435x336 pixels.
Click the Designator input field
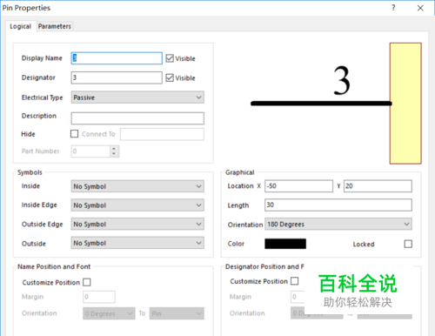coord(117,77)
